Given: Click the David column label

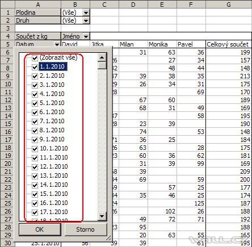Looking at the screenshot, I should (75, 44).
